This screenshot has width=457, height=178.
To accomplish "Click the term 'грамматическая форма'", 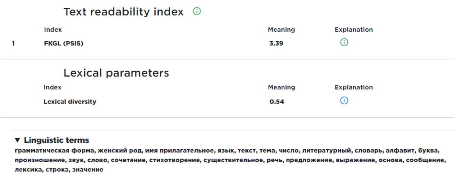I will (x=54, y=151).
